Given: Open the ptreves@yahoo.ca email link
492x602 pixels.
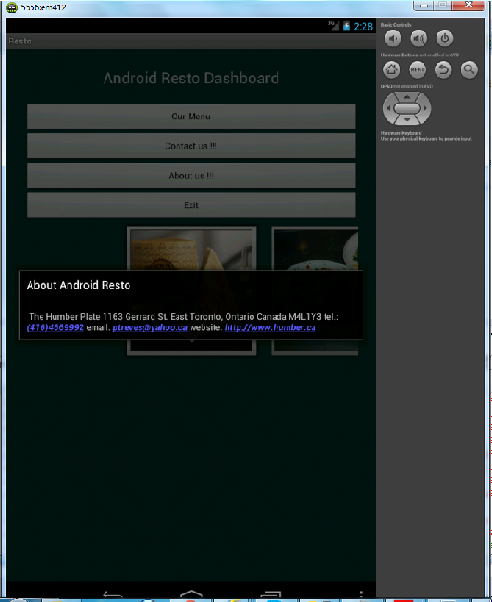Looking at the screenshot, I should (x=150, y=327).
